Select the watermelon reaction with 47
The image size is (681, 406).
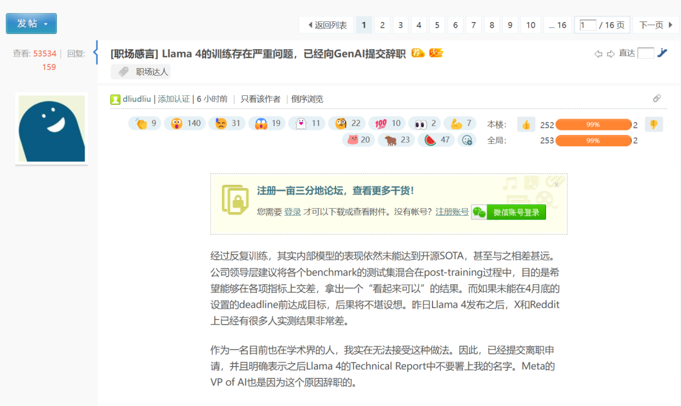point(436,140)
